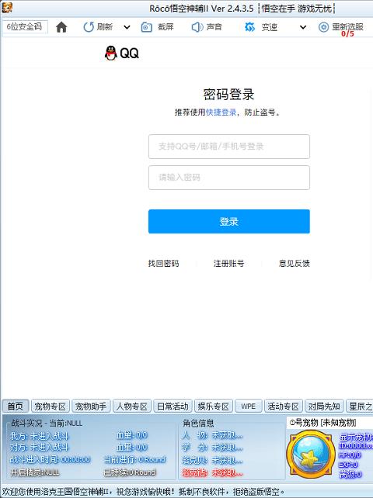Click the blue 登录 button

pos(228,221)
